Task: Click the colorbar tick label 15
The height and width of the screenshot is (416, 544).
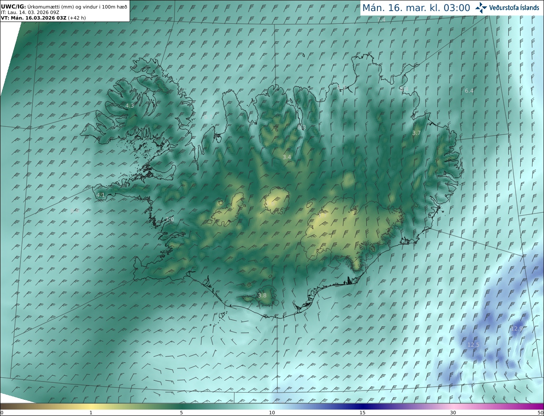Action: click(x=363, y=413)
